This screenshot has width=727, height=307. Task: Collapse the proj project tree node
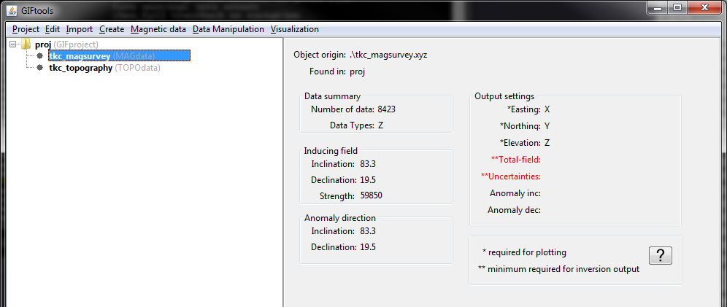[12, 44]
